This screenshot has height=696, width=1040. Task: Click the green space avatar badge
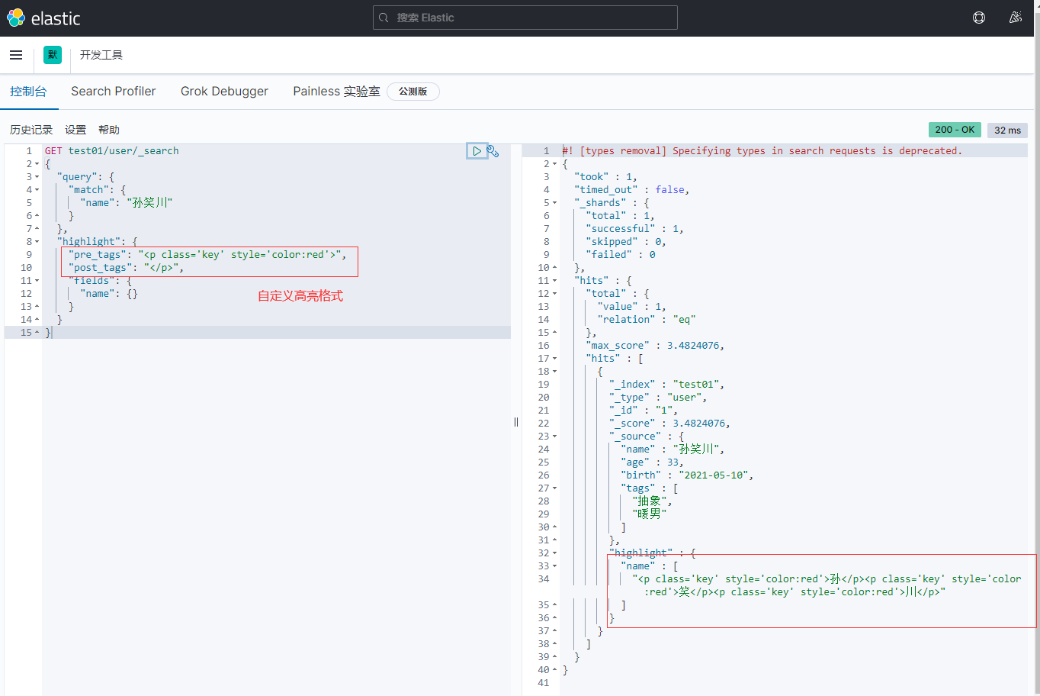pyautogui.click(x=53, y=55)
